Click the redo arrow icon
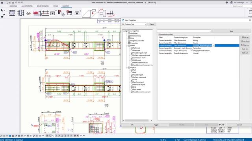Screen dimensions: 252x141 point(10,3)
